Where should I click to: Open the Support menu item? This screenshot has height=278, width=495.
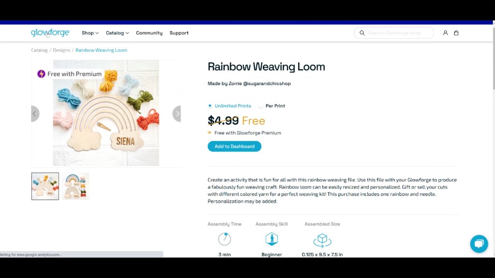[179, 33]
